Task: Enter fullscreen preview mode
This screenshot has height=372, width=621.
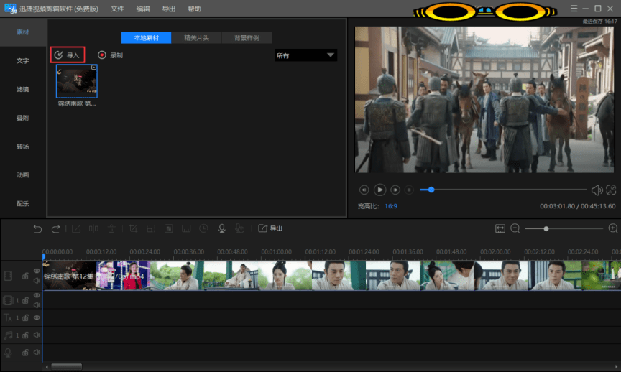Action: point(611,190)
